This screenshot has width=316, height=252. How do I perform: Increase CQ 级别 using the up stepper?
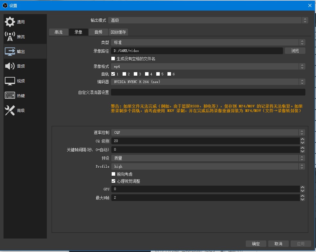point(302,139)
